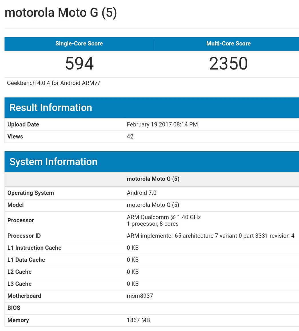Screen dimensions: 299x331
Task: Click the L1 Instruction Cache '0 KB' value
Action: click(133, 248)
